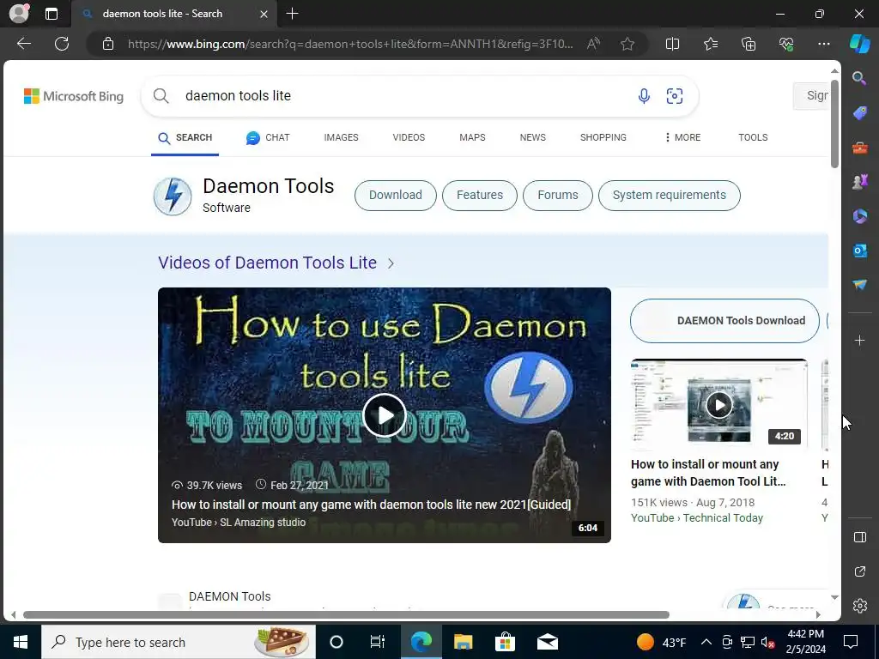Click the Read aloud icon
Image resolution: width=879 pixels, height=659 pixels.
pos(593,44)
